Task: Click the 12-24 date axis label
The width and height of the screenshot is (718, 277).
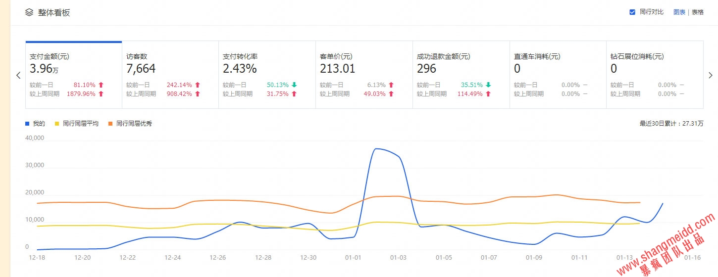Action: coord(172,257)
